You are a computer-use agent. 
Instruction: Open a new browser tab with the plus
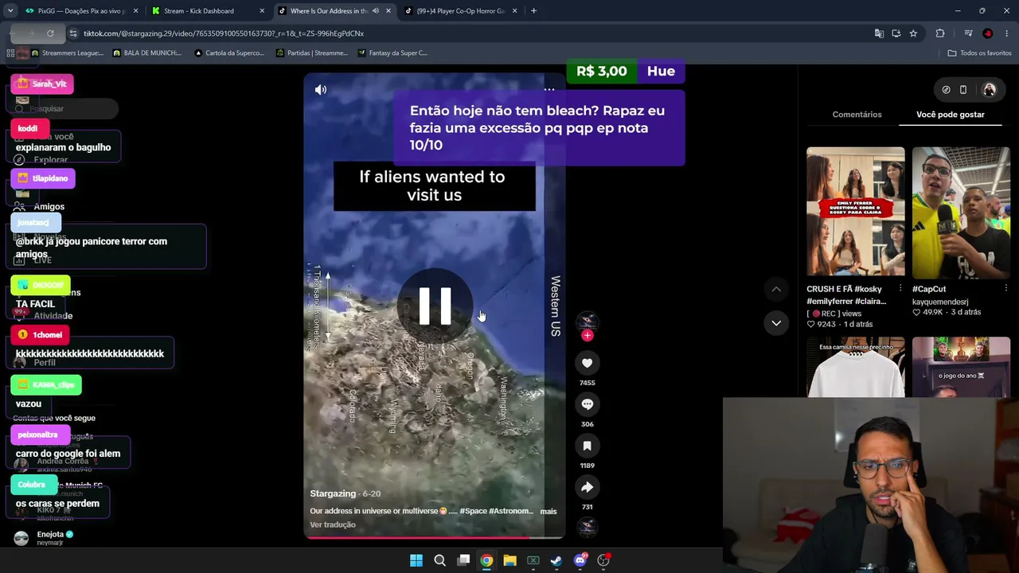[533, 11]
